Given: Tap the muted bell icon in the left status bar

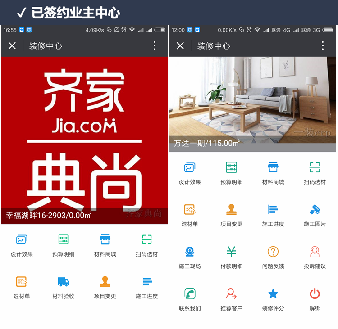Looking at the screenshot, I should coord(116,30).
